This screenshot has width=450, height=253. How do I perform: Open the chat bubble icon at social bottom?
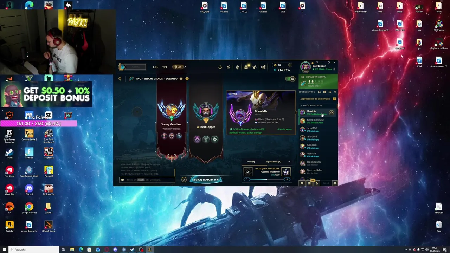coord(302,183)
